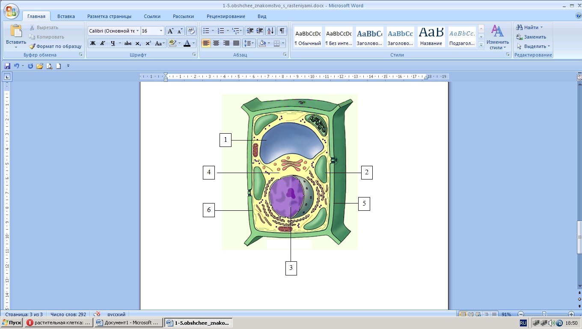582x329 pixels.
Task: Open the Разметка страницы tab
Action: pos(109,16)
